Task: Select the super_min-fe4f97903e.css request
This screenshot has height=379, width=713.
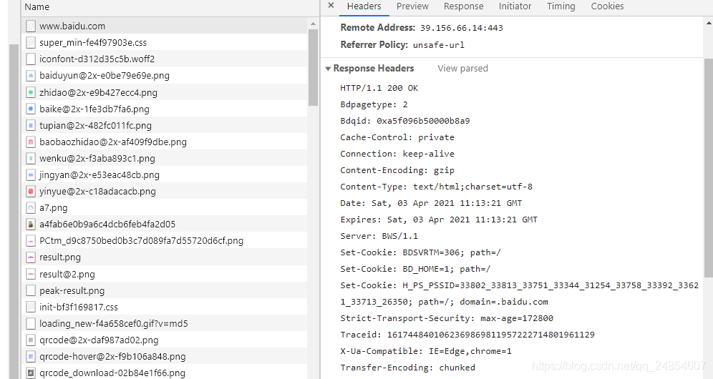Action: point(164,43)
